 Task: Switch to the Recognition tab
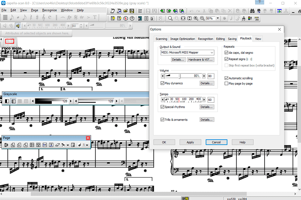205,39
